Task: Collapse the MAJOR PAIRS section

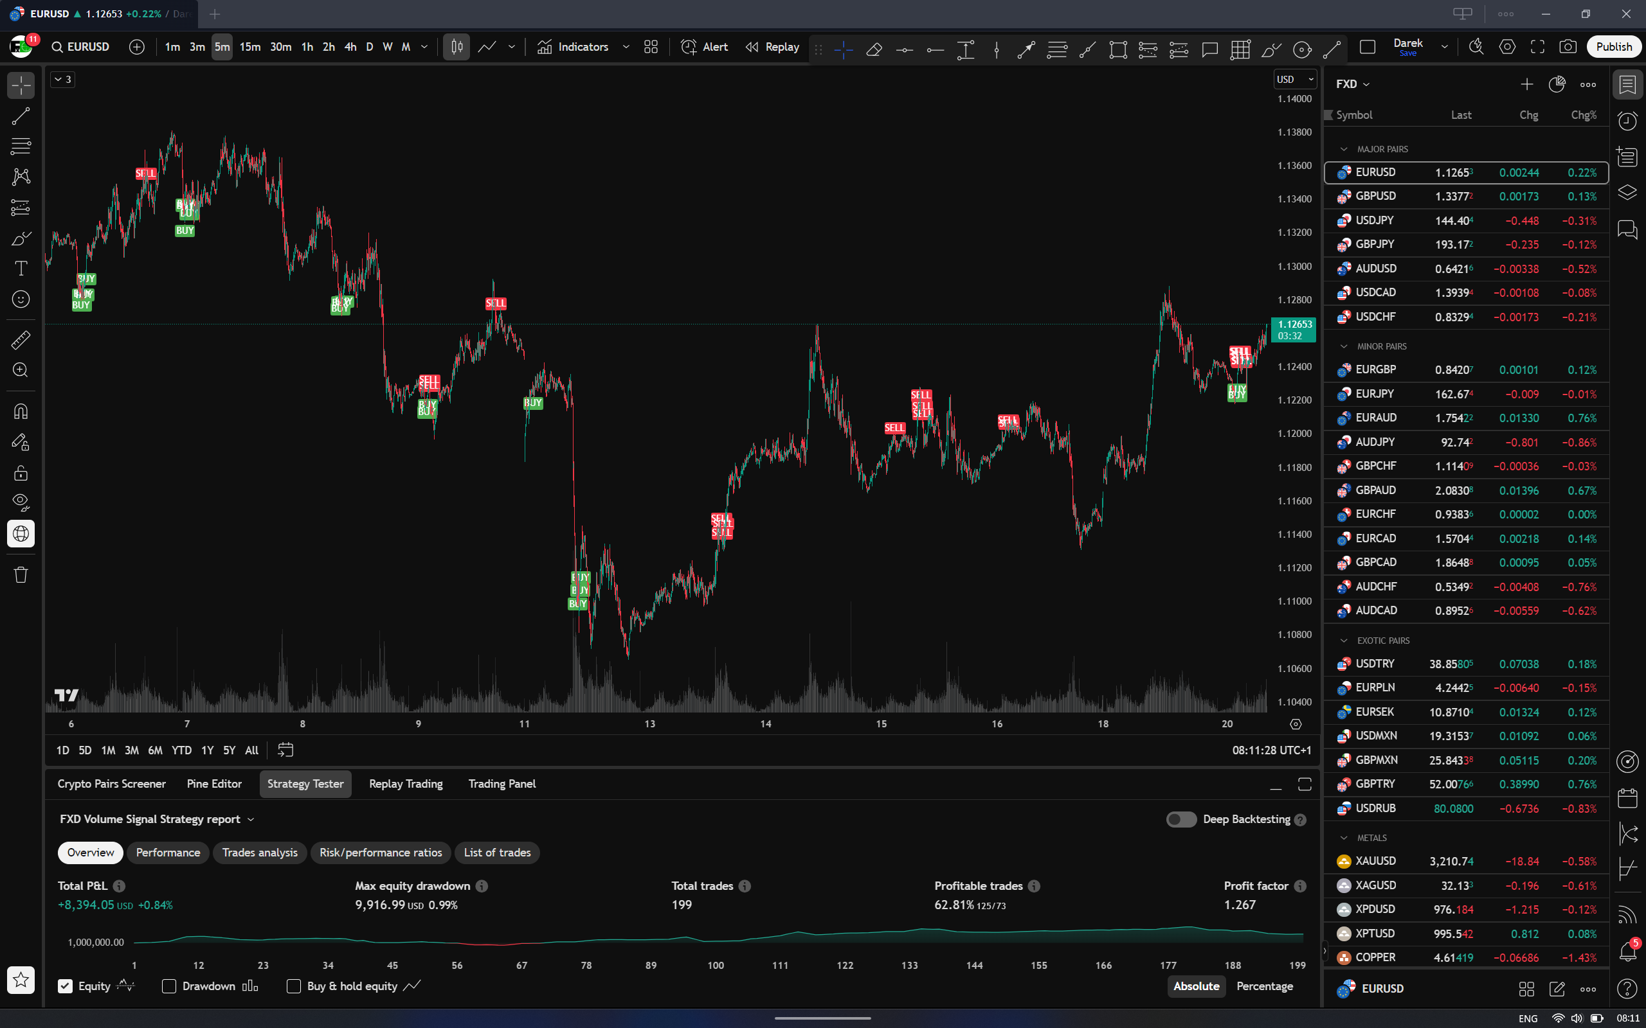Action: tap(1343, 149)
